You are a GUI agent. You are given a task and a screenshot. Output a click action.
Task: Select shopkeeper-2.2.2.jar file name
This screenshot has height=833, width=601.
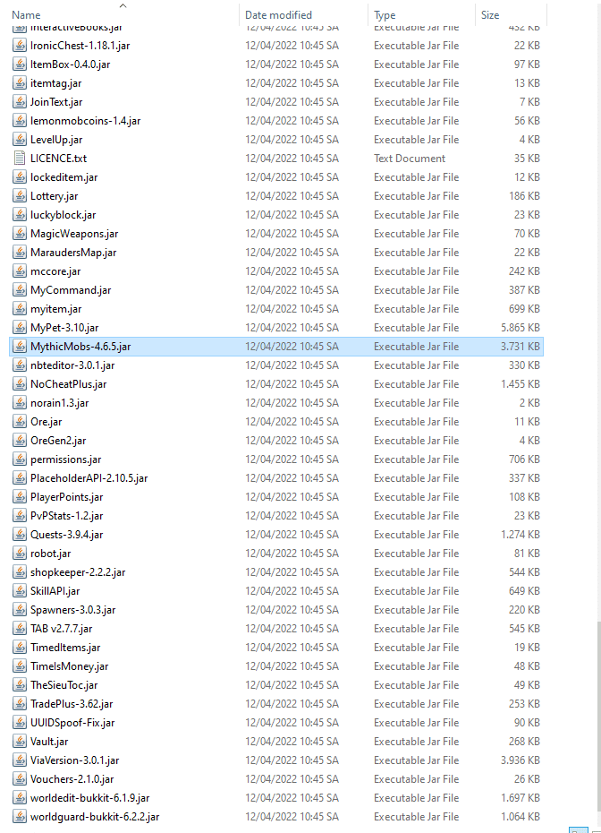click(78, 572)
